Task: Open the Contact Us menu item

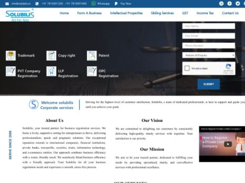Action: [230, 13]
